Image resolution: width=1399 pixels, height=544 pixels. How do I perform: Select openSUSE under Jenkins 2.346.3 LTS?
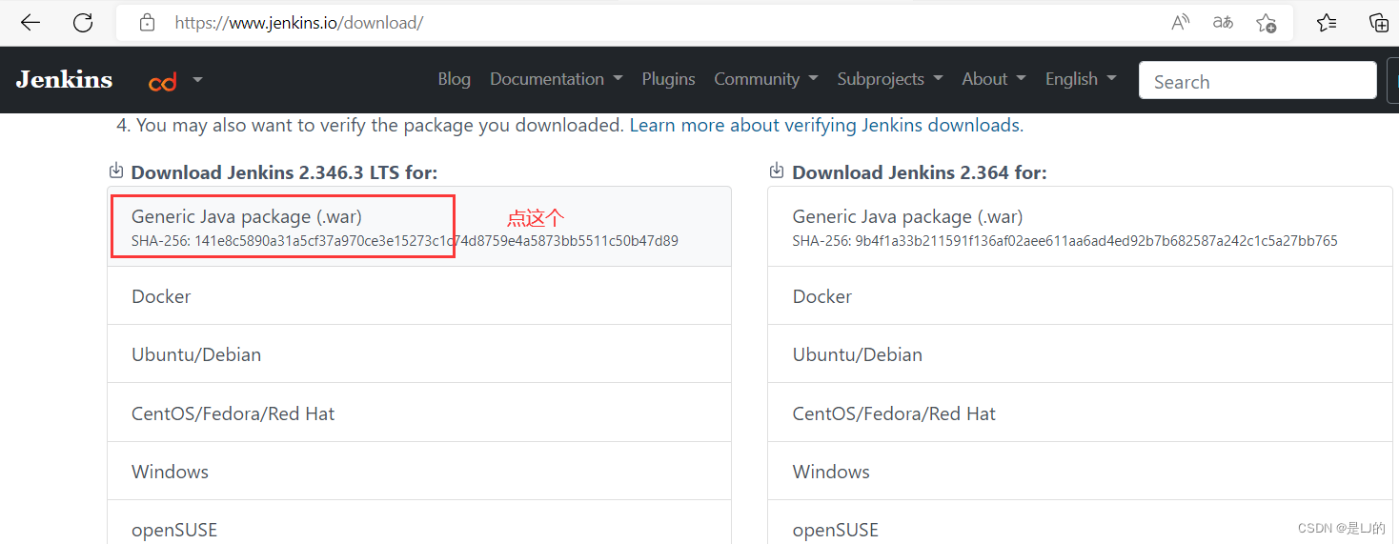[x=419, y=523]
